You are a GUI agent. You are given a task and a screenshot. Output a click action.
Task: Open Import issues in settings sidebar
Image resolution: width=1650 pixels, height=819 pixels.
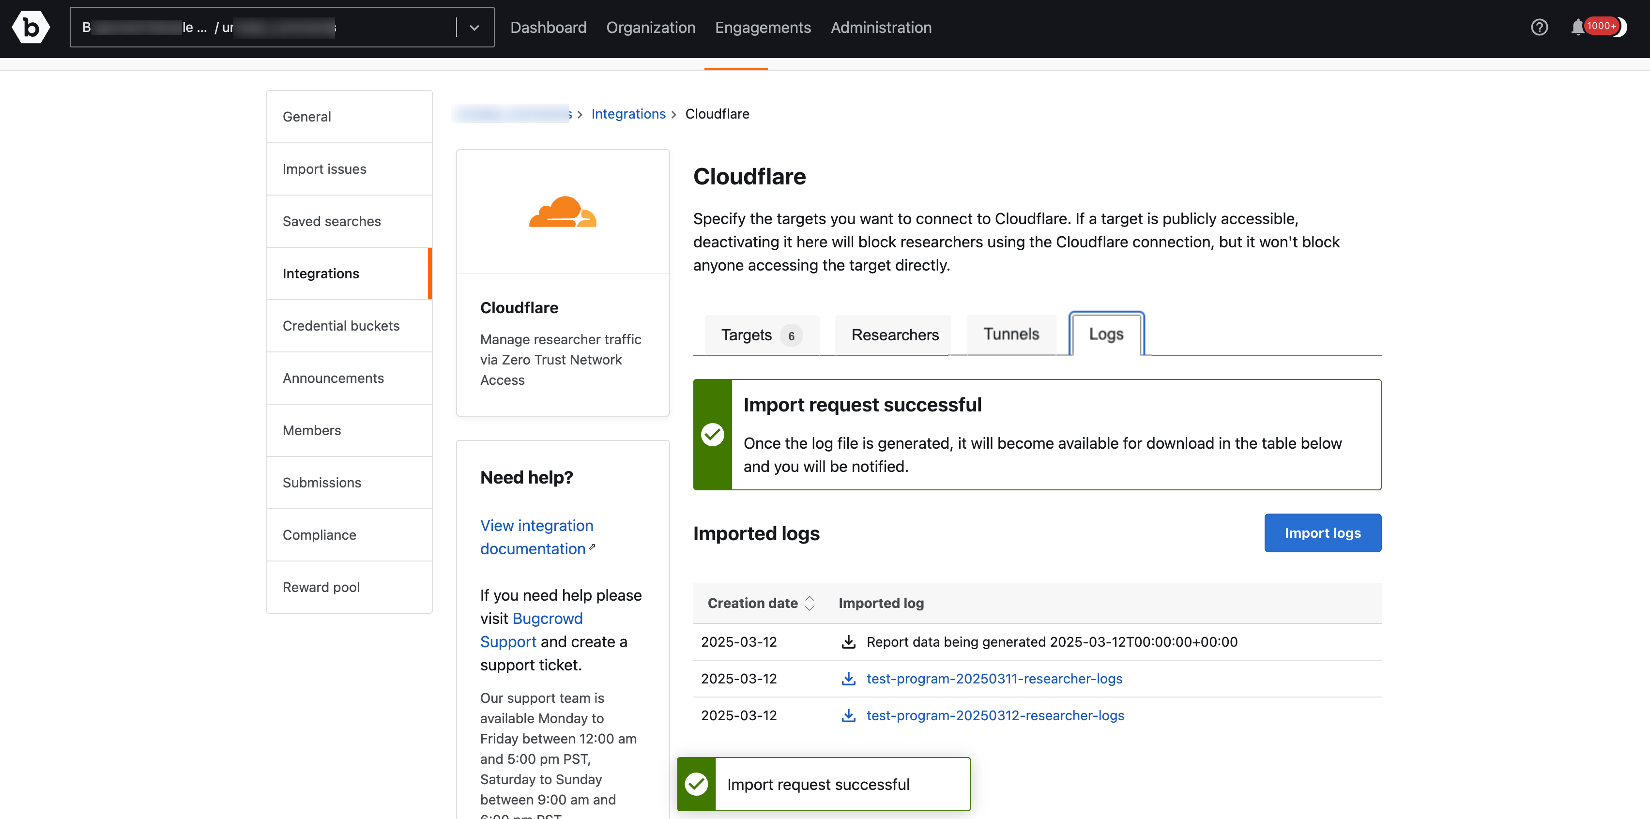point(350,169)
